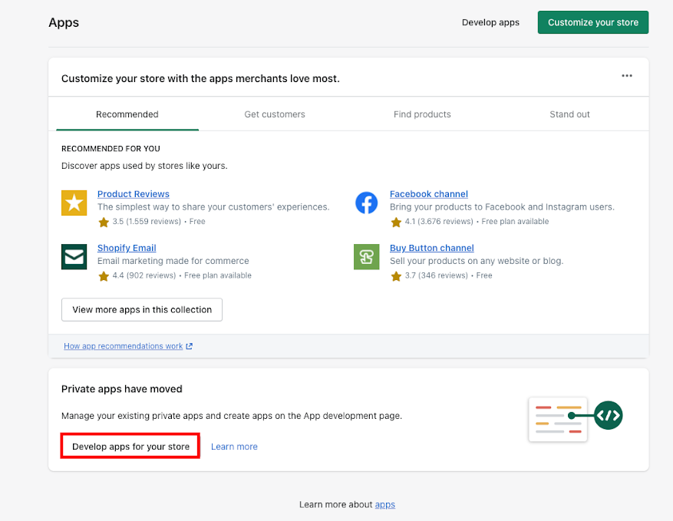
Task: Click the private apps illustration thumbnail
Action: (558, 420)
